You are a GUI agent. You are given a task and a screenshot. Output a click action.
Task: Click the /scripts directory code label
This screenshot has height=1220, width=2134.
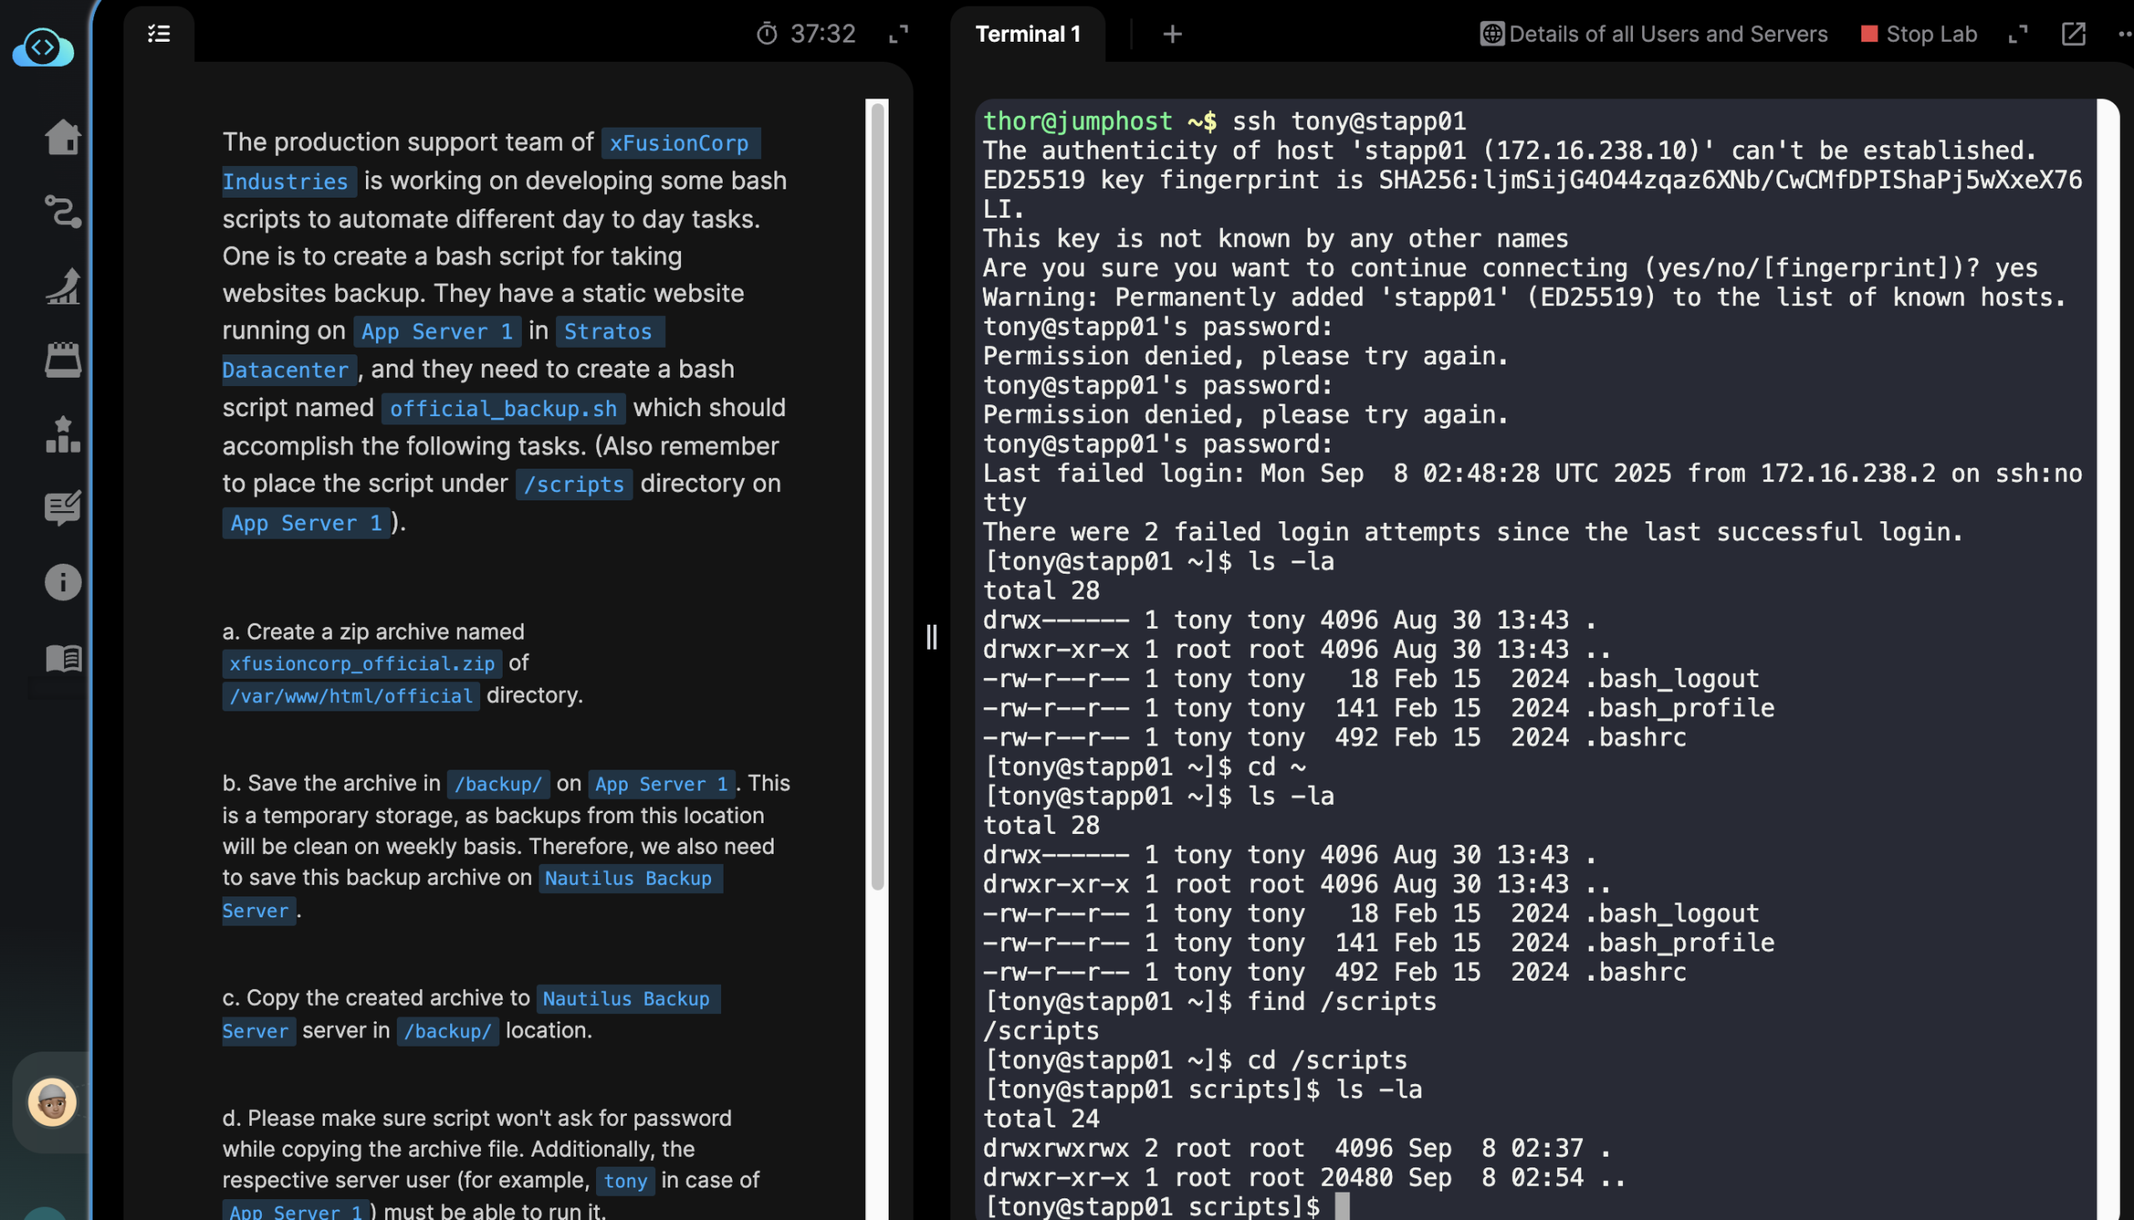pos(574,484)
